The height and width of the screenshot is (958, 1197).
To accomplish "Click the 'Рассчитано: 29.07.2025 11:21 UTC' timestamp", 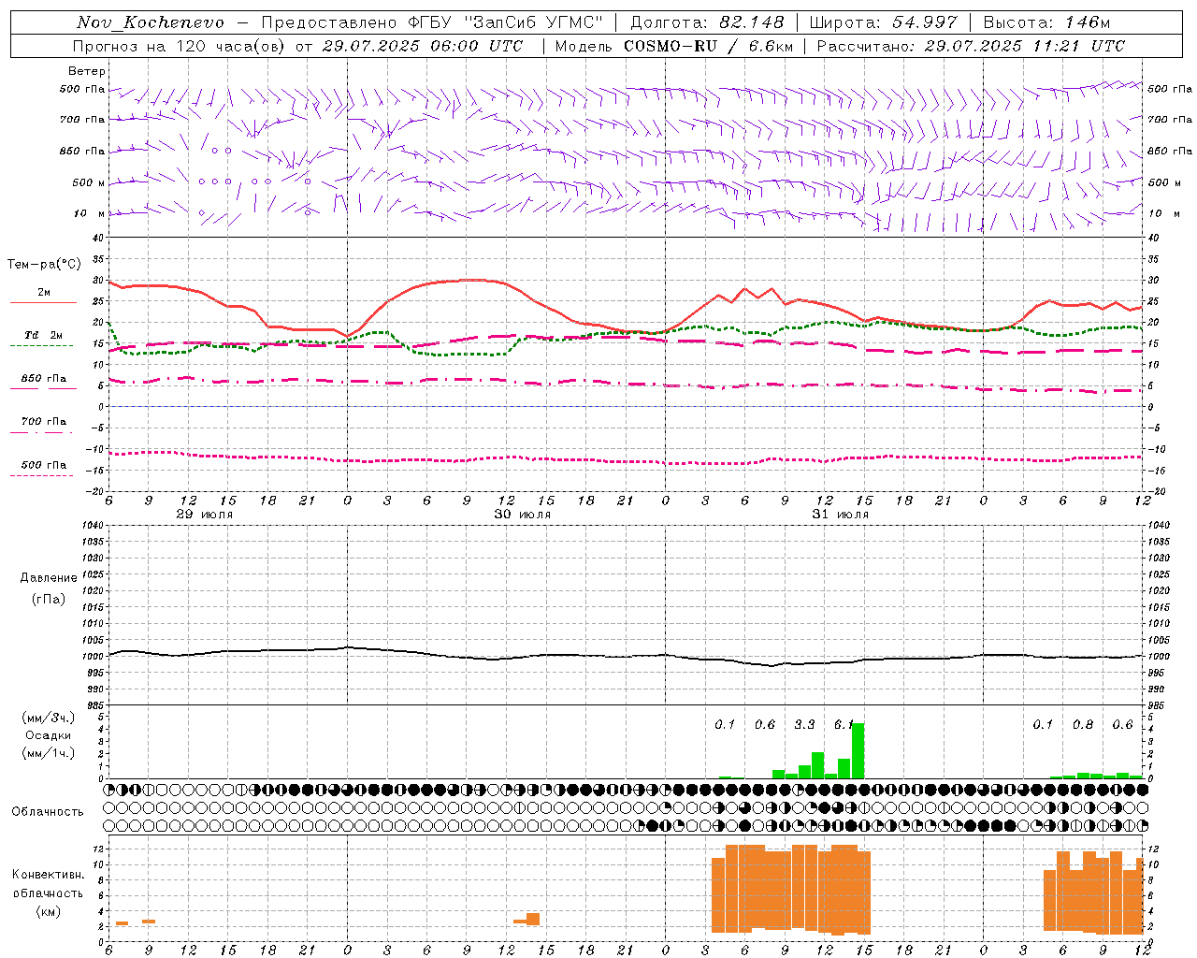I will coord(971,46).
